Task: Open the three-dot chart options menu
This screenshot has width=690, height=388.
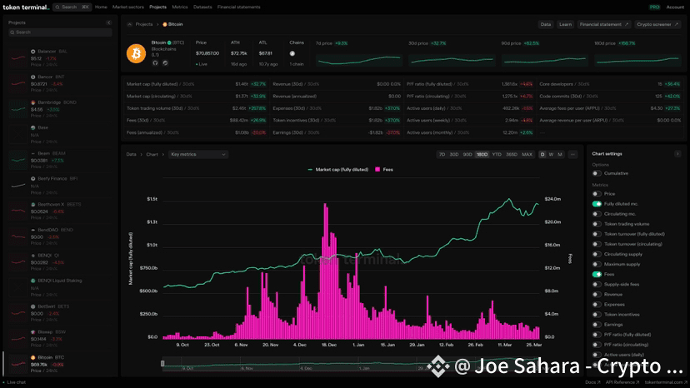Action: click(572, 154)
